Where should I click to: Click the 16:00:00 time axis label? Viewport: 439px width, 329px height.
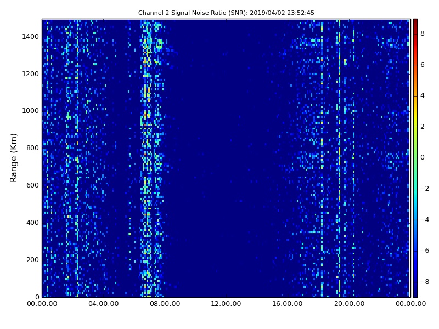(x=288, y=304)
